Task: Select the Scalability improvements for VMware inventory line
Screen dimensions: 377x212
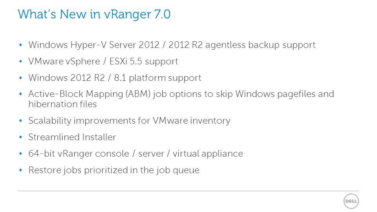Action: pos(129,121)
